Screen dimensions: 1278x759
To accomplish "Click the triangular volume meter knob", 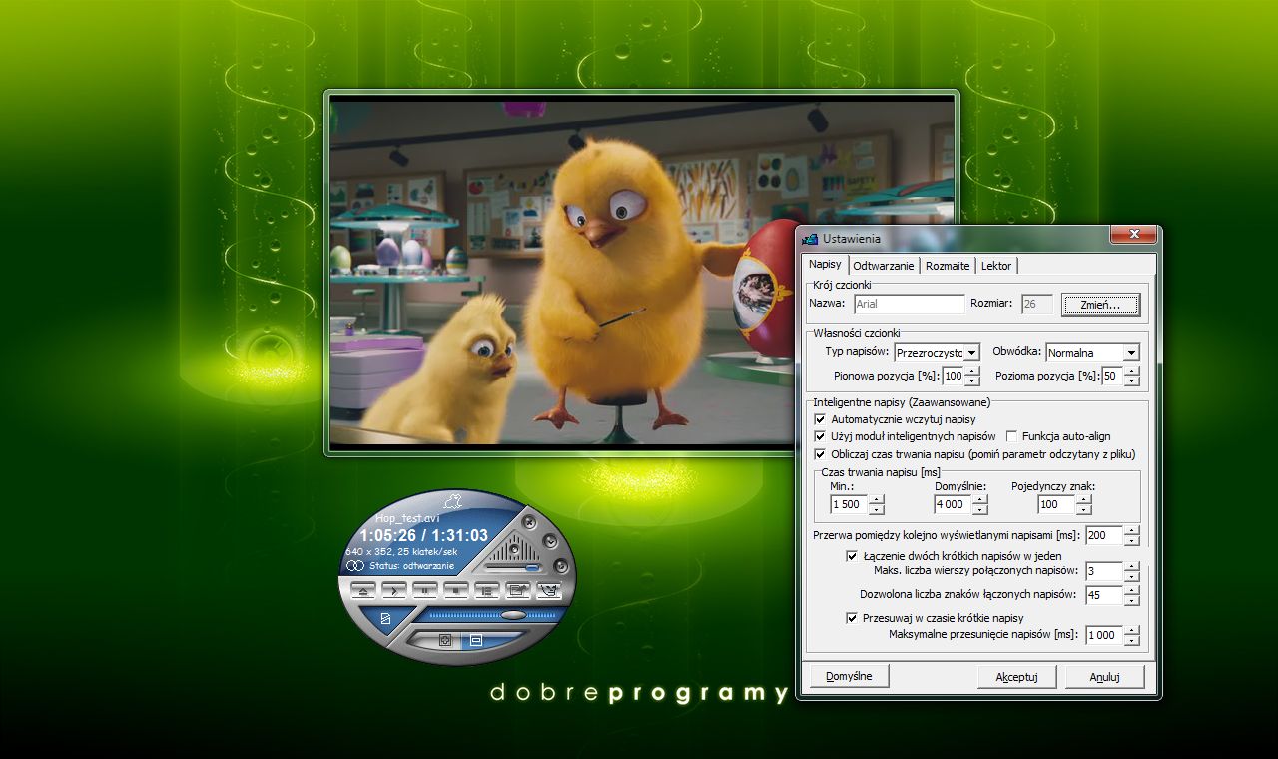I will tap(514, 548).
